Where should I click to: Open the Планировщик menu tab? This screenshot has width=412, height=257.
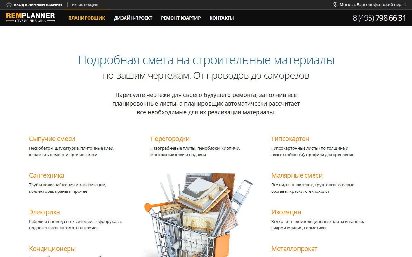[x=87, y=18]
